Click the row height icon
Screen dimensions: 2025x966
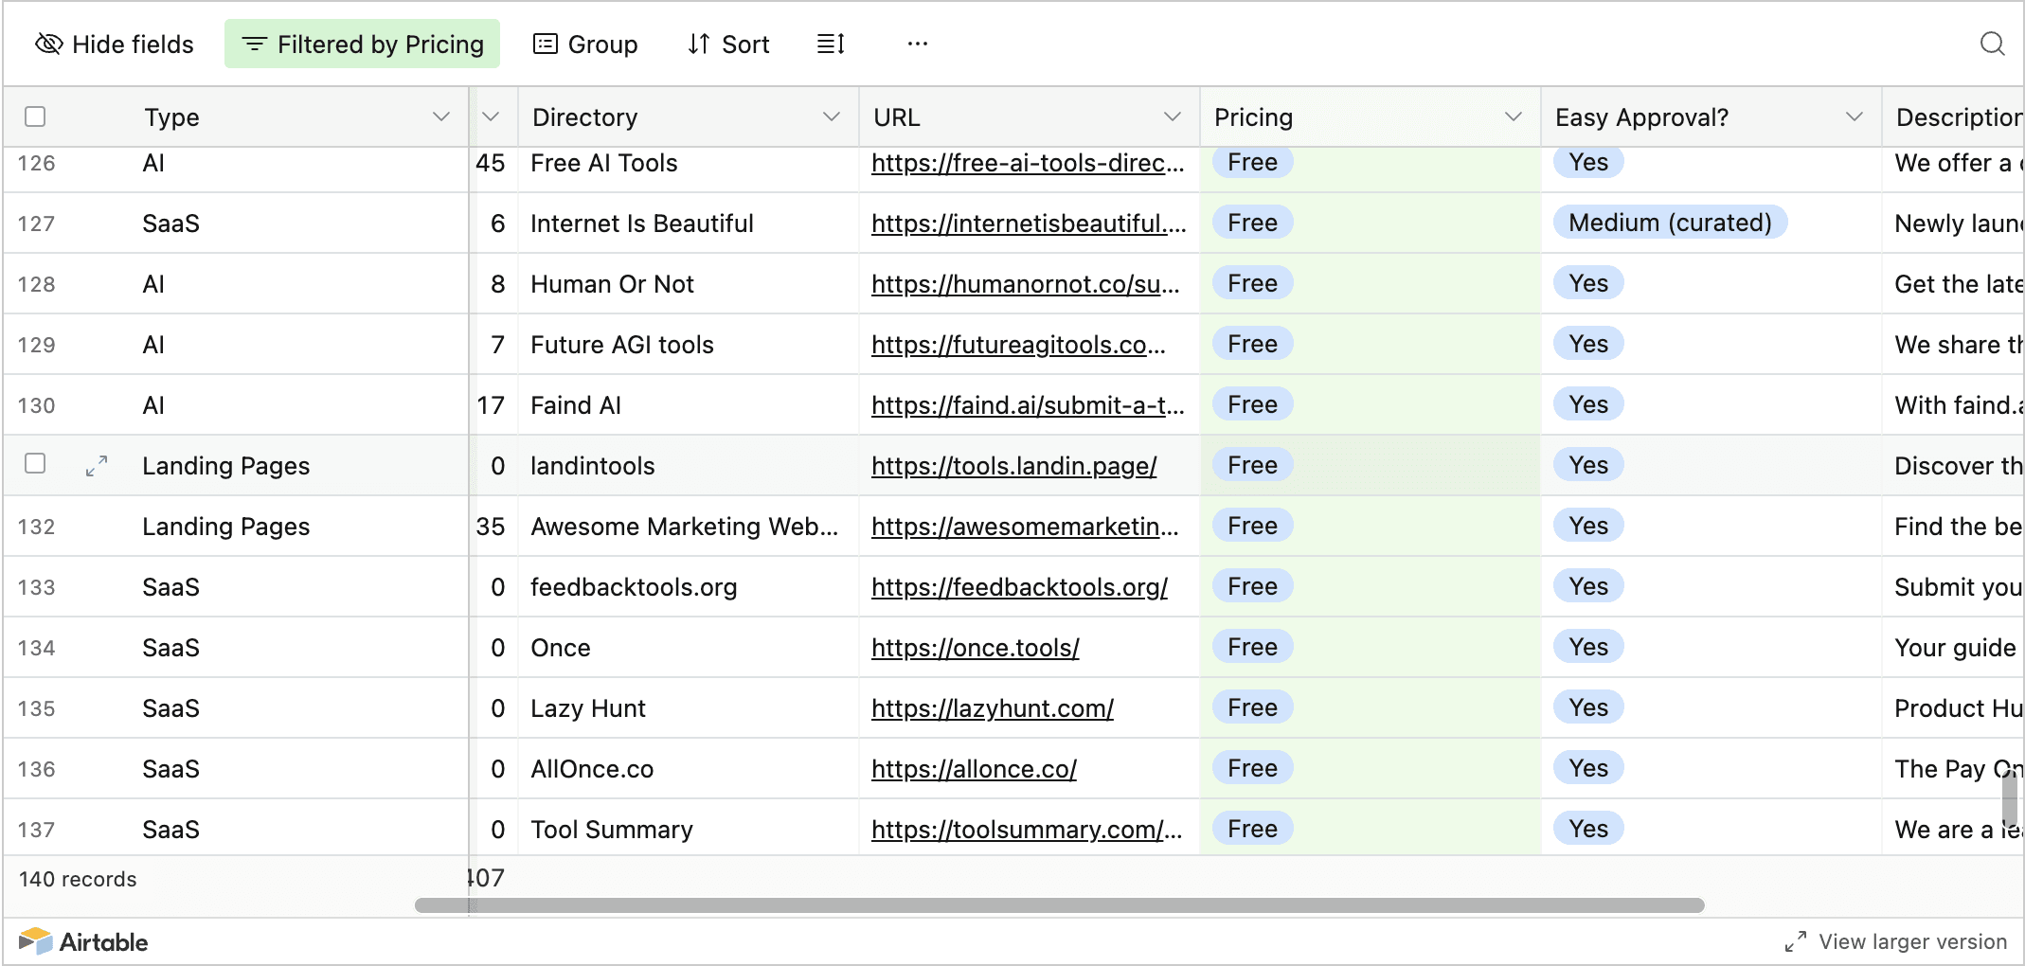point(831,45)
